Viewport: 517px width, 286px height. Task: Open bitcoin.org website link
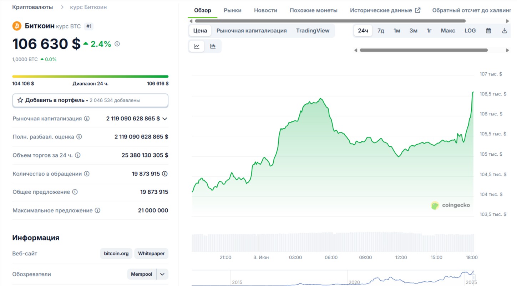tap(116, 254)
